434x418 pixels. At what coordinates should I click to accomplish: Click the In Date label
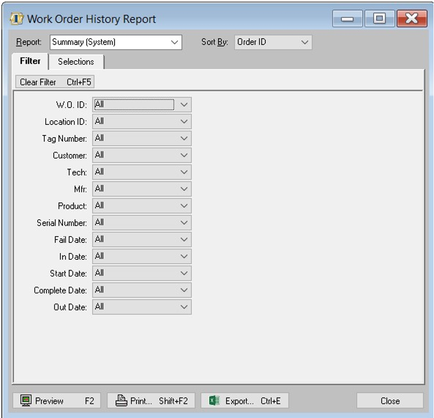[73, 257]
